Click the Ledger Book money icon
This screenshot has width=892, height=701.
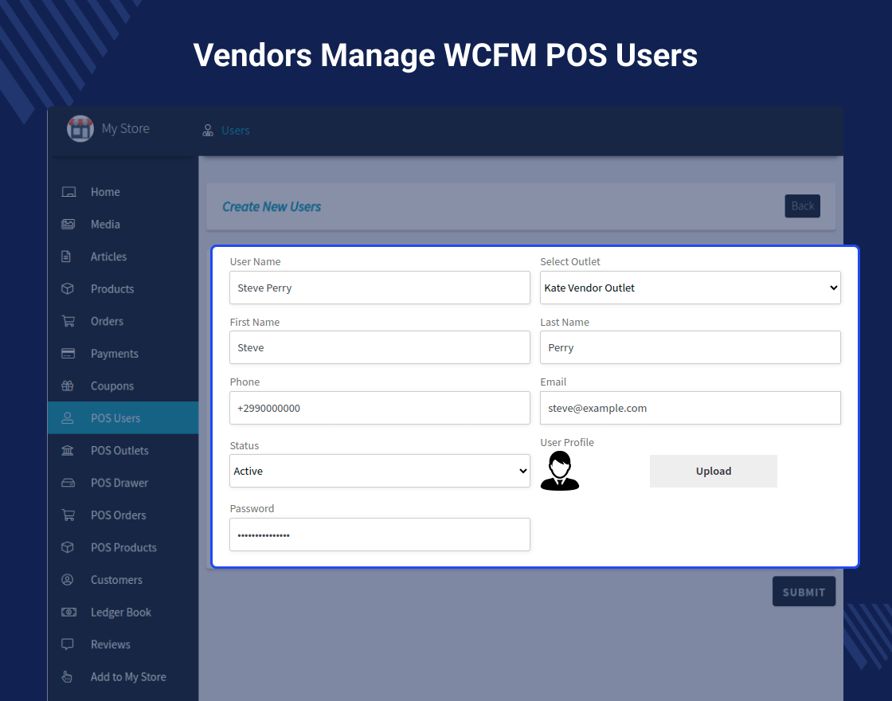pyautogui.click(x=68, y=613)
